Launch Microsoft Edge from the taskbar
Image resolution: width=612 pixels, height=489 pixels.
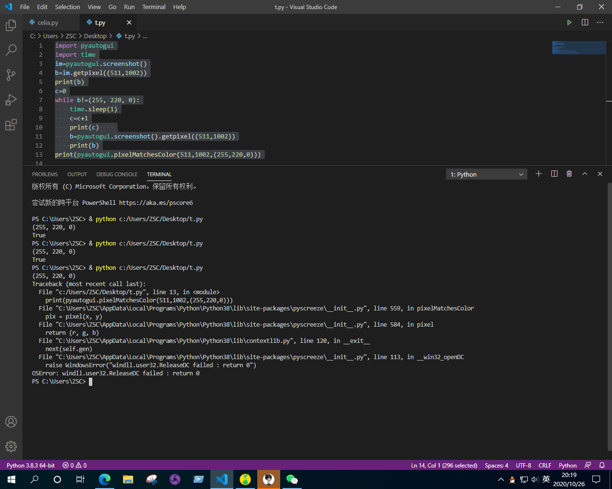click(x=104, y=479)
